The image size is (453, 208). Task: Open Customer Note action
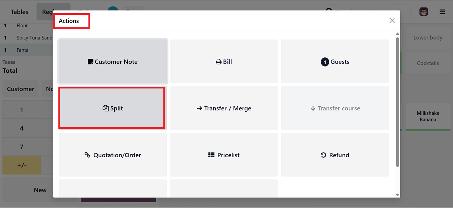[x=113, y=61]
